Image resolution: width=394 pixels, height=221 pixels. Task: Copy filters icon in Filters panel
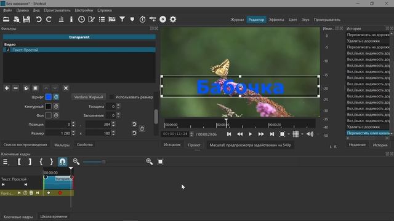click(26, 88)
